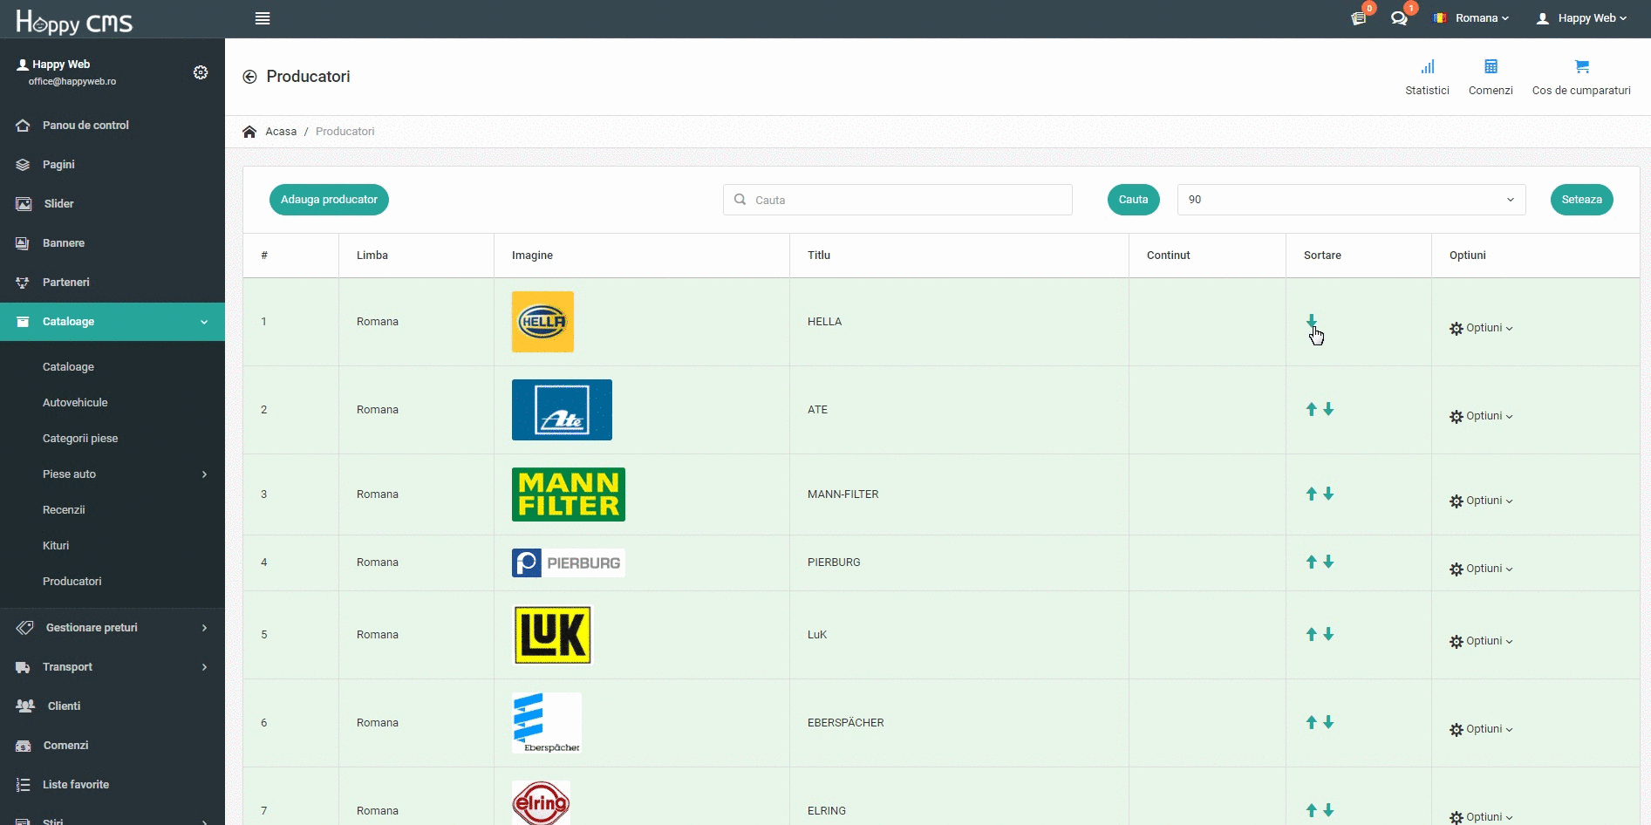Move HELLA down with the arrow

[1311, 321]
